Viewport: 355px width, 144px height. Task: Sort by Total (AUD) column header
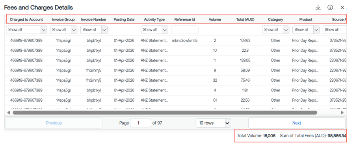(x=245, y=19)
